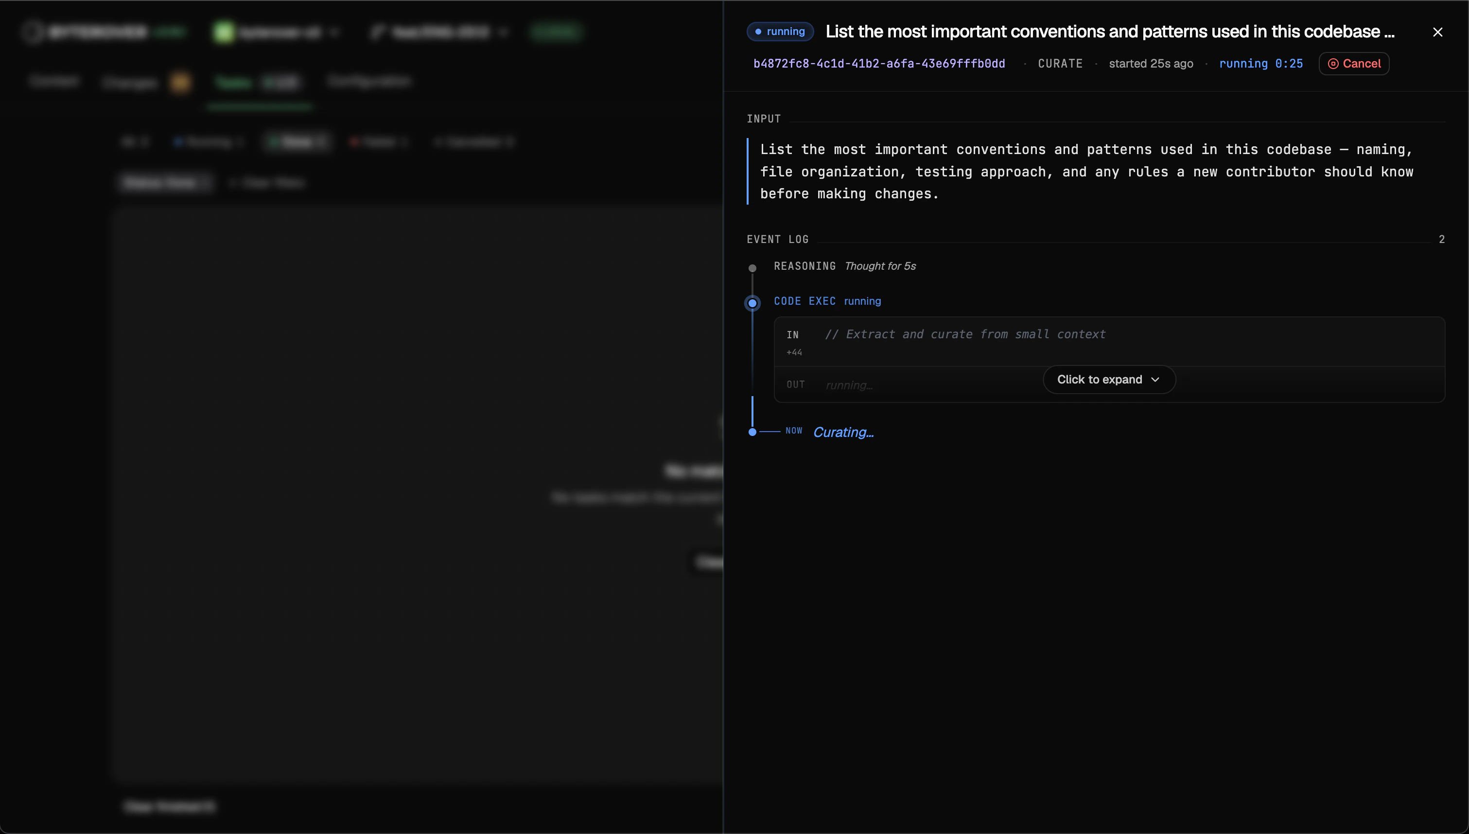Click the chevron on Click to expand
This screenshot has height=834, width=1469.
tap(1154, 379)
